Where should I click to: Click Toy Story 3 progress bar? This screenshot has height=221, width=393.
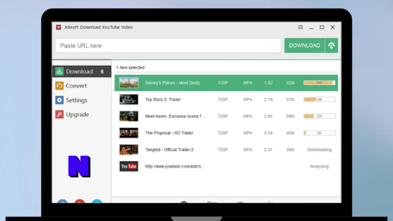tap(319, 99)
